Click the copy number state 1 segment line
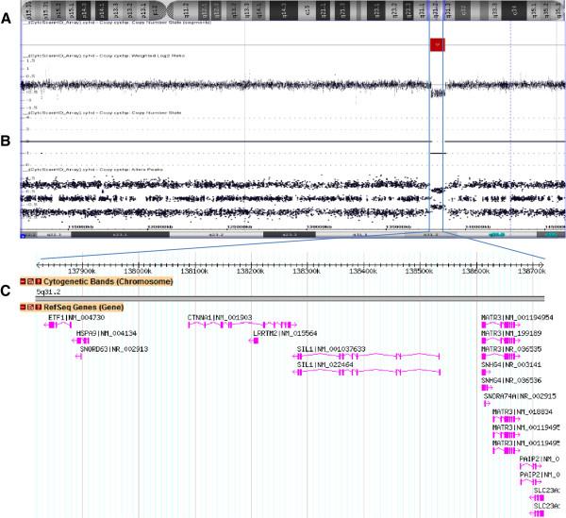The height and width of the screenshot is (518, 566). coord(439,154)
